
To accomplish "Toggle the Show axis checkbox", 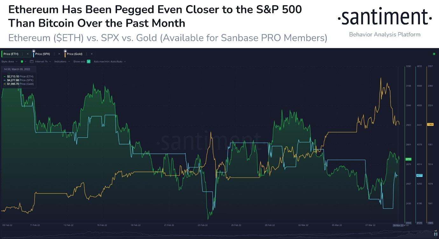I will (x=88, y=61).
